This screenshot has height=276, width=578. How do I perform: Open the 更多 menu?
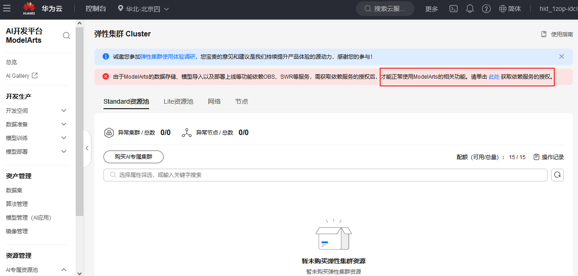432,9
